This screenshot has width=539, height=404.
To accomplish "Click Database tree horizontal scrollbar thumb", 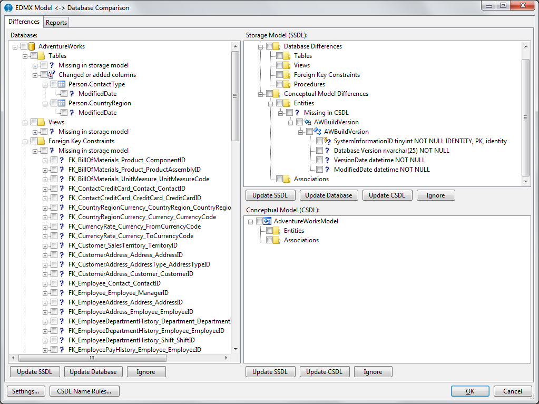I will point(92,358).
